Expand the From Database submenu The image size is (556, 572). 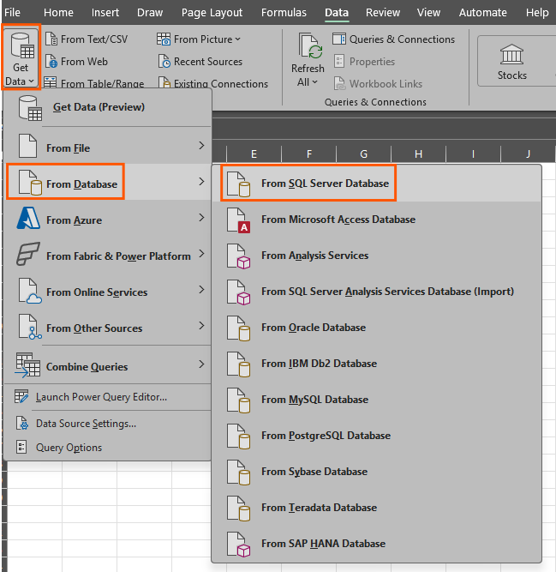[x=108, y=182]
